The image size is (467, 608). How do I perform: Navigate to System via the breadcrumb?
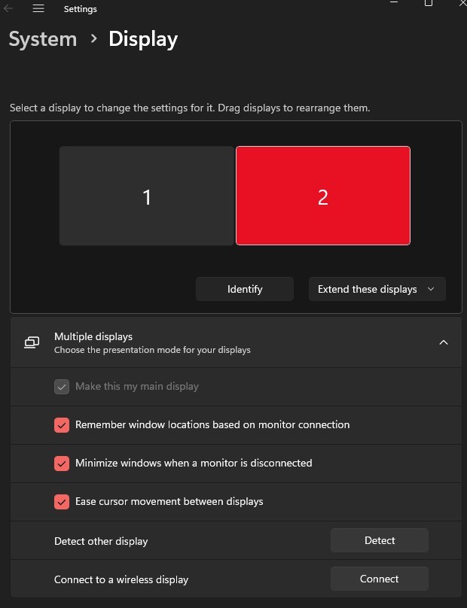pyautogui.click(x=42, y=38)
